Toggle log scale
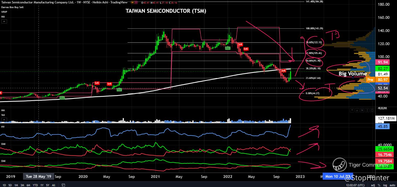The width and height of the screenshot is (397, 187). (x=385, y=185)
